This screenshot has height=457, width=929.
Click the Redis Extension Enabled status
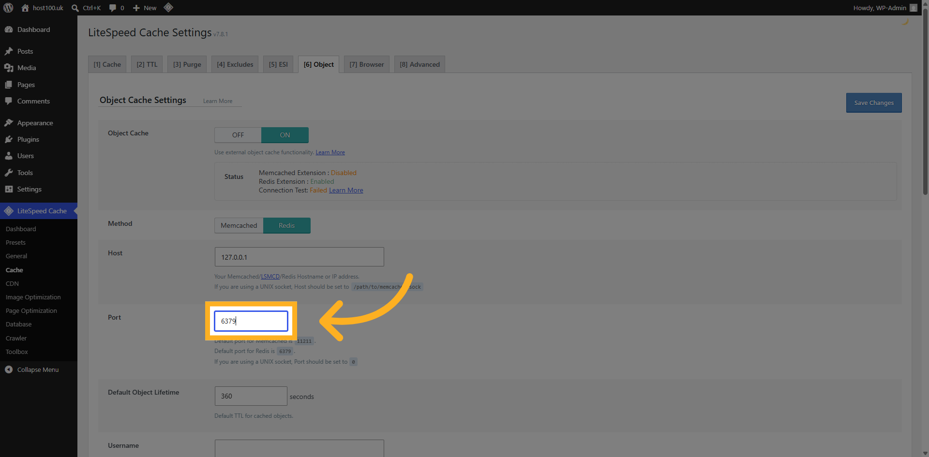(x=322, y=181)
